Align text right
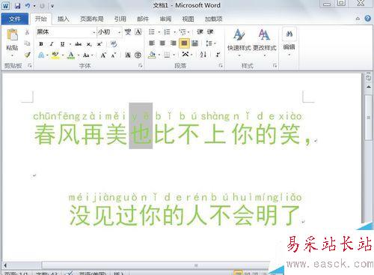Screen dimensions: 374x275 click(174, 43)
